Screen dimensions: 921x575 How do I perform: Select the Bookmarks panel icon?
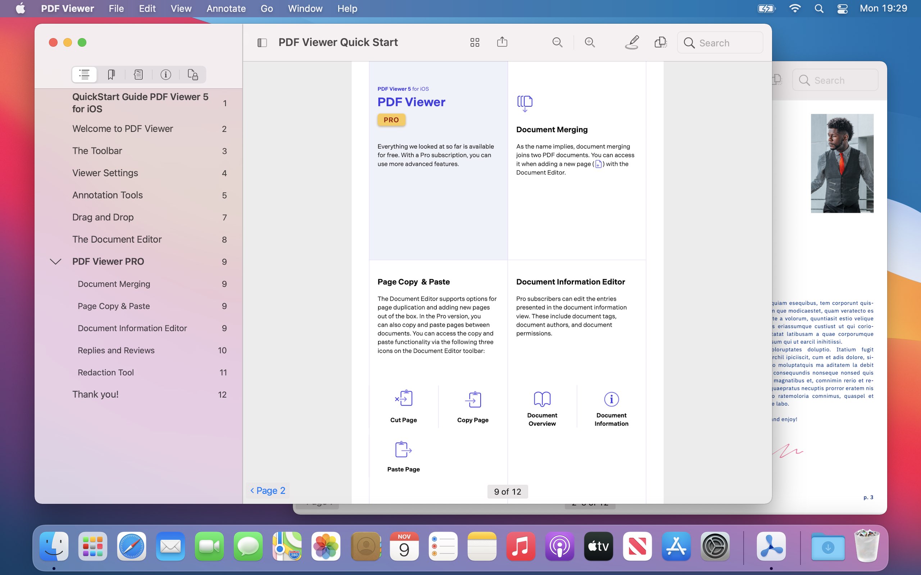111,74
